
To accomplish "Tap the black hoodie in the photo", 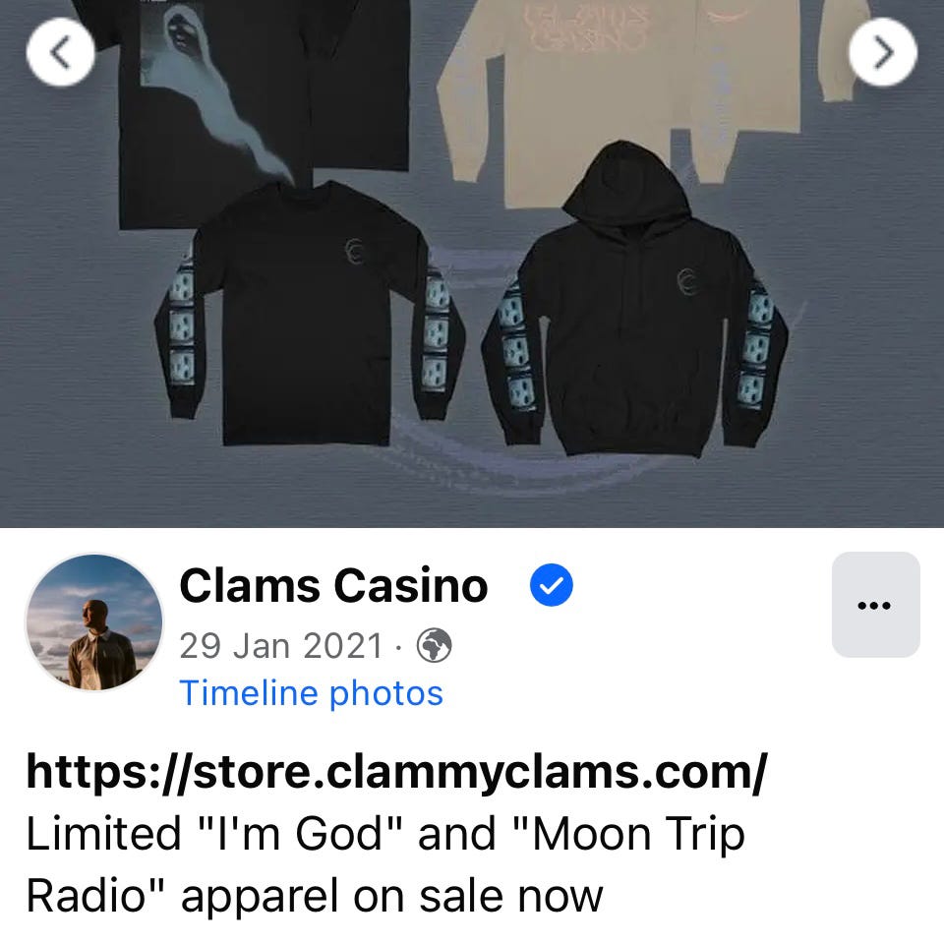I will 636,301.
